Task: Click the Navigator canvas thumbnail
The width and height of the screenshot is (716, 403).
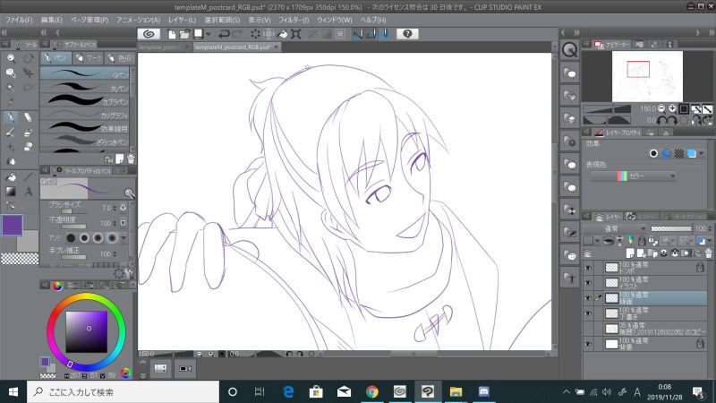Action: click(x=647, y=76)
